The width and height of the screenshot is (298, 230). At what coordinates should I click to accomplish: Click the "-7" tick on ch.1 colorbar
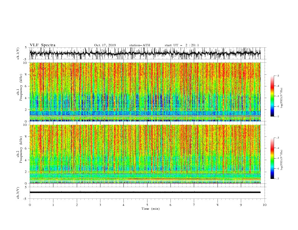click(x=278, y=117)
